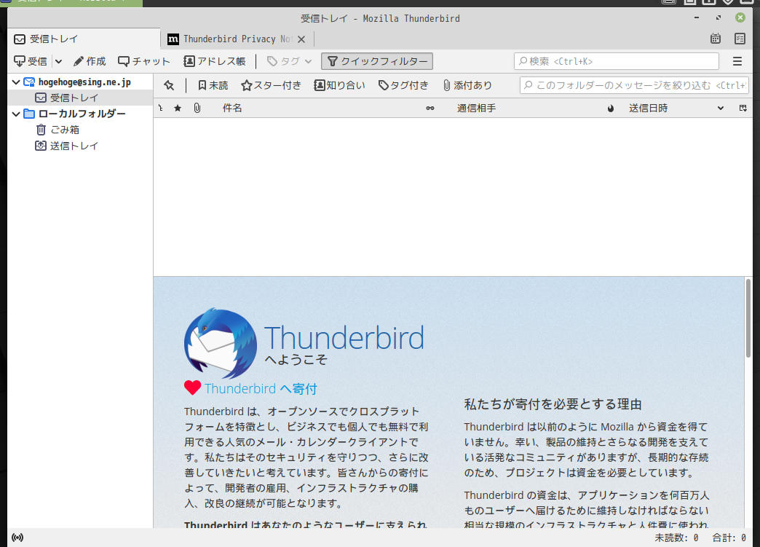The image size is (760, 547).
Task: Toggle the 知り合い contacts filter
Action: pos(339,85)
